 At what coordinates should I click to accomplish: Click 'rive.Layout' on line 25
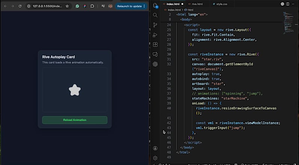tap(236, 30)
